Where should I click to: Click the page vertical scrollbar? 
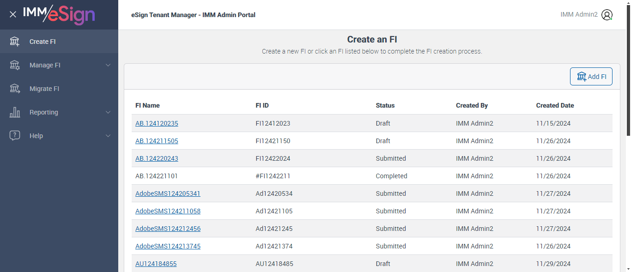tap(628, 69)
